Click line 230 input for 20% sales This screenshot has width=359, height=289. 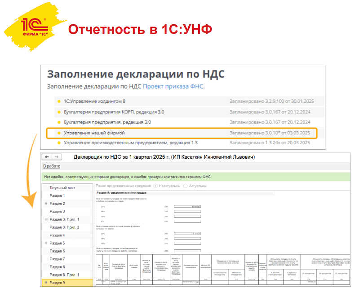[187, 207]
